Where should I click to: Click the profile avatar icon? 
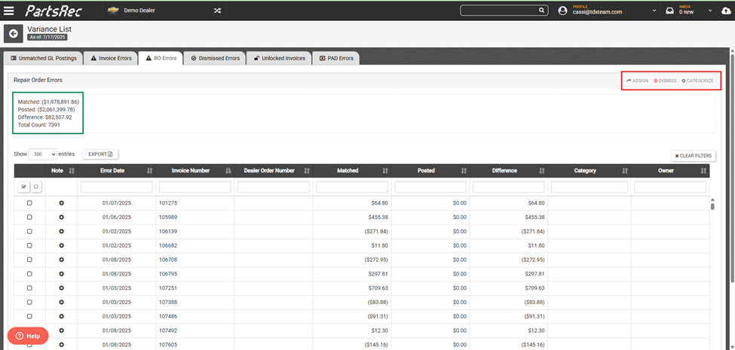point(562,11)
